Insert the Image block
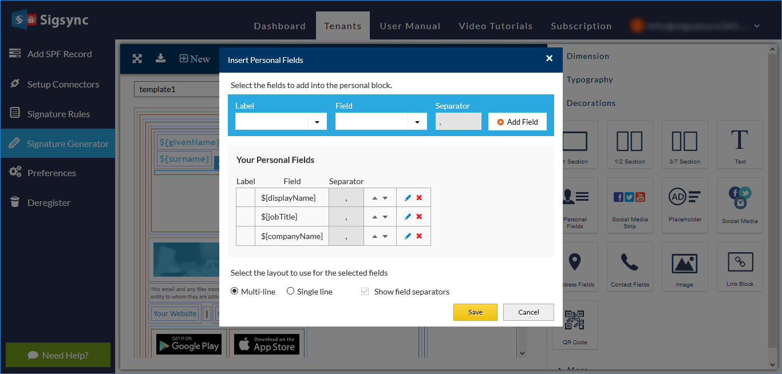 point(684,266)
